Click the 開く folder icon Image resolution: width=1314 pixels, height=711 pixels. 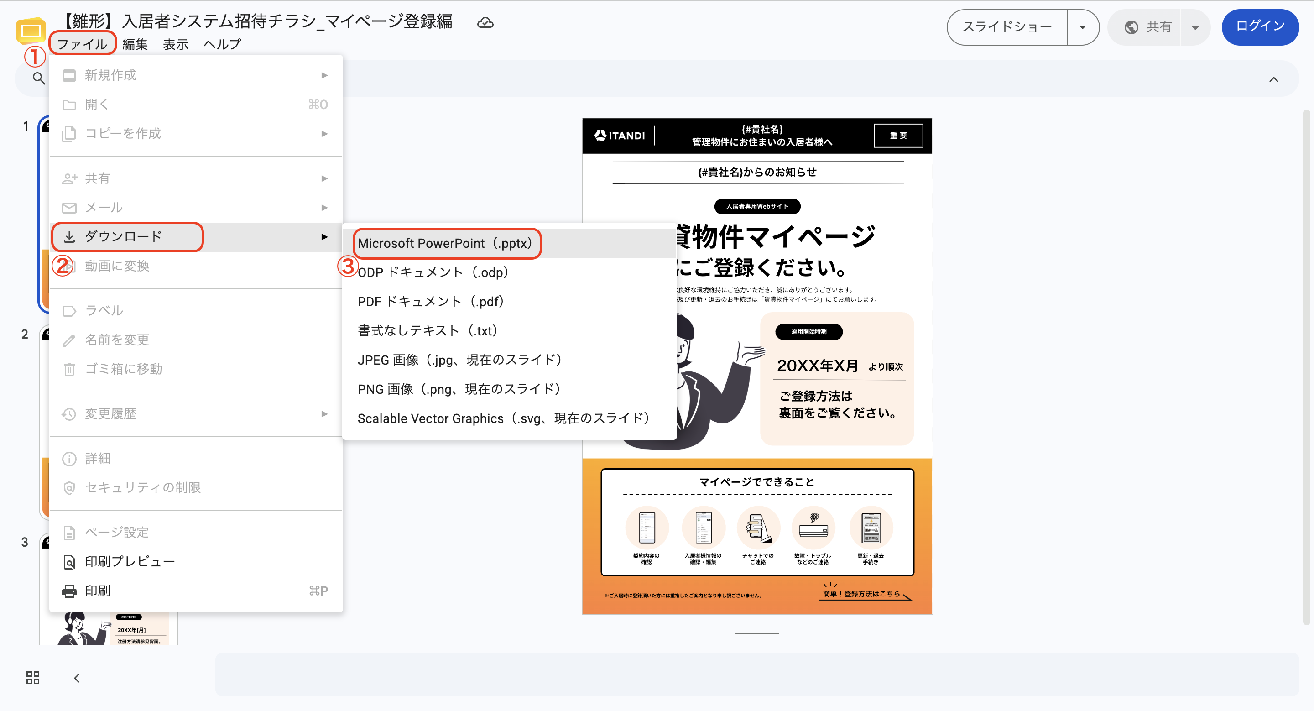[x=69, y=105]
